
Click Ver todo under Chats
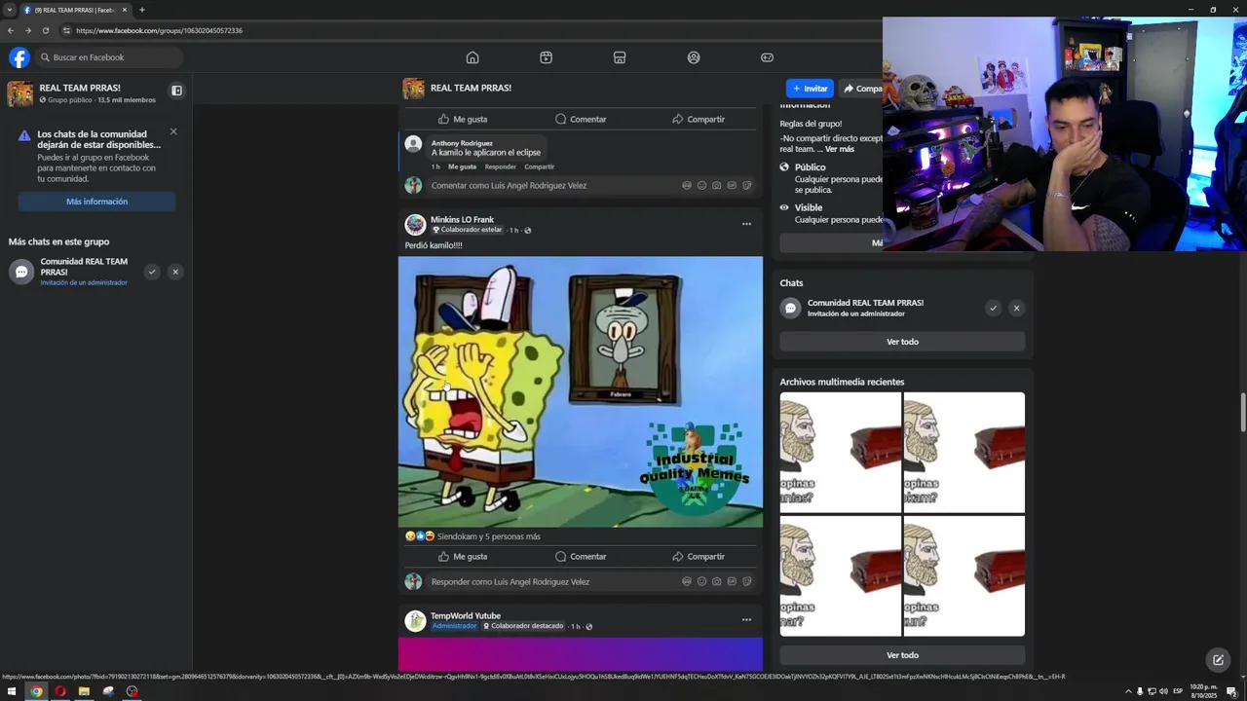902,342
